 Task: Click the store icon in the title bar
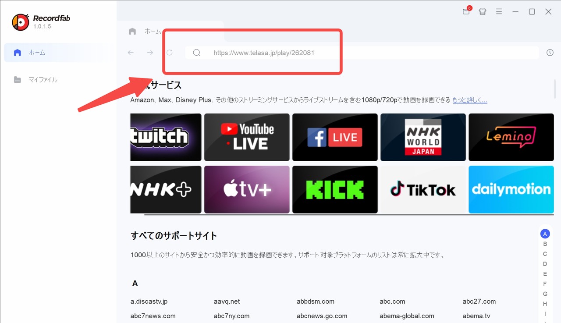(482, 12)
